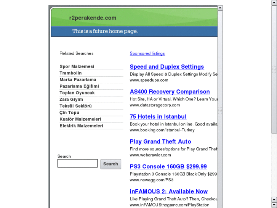The width and height of the screenshot is (277, 208).
Task: Open Play Grand Theft Auto link
Action: (x=160, y=142)
